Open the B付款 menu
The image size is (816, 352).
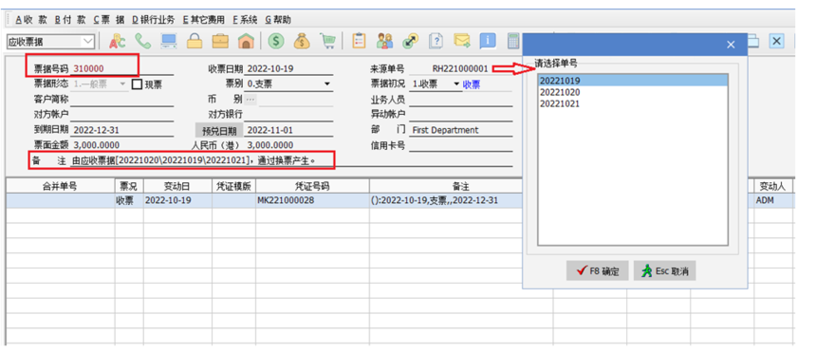click(70, 20)
